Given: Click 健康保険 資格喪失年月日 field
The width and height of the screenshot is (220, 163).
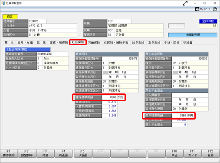Looking at the screenshot, I should (120, 77).
